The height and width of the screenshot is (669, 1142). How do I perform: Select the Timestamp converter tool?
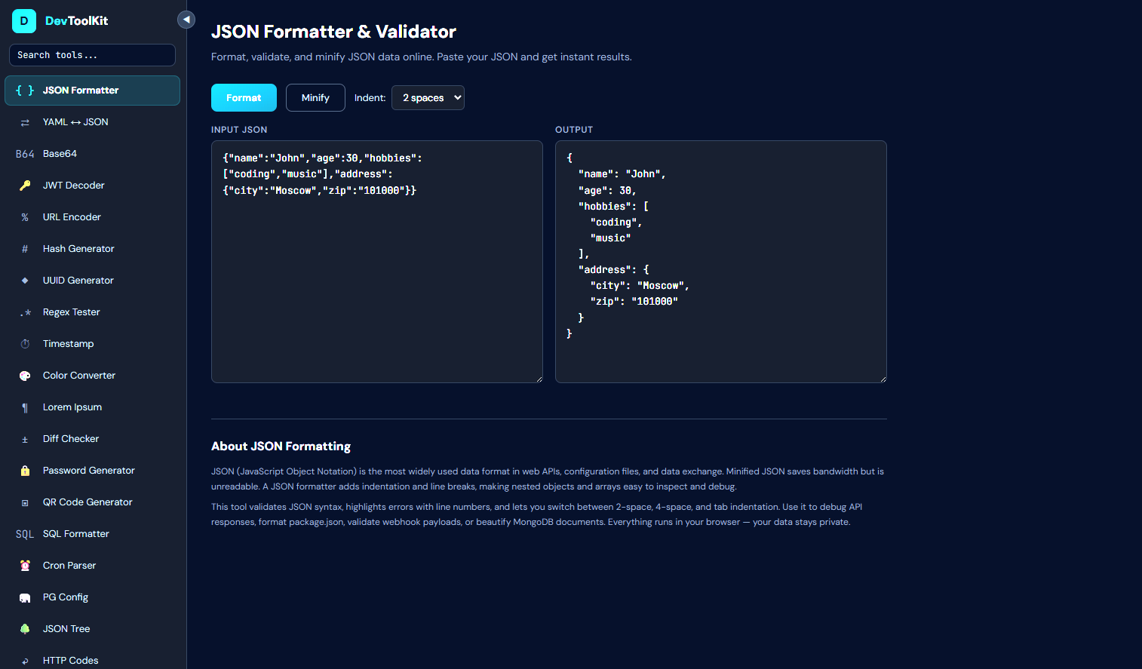pos(67,343)
